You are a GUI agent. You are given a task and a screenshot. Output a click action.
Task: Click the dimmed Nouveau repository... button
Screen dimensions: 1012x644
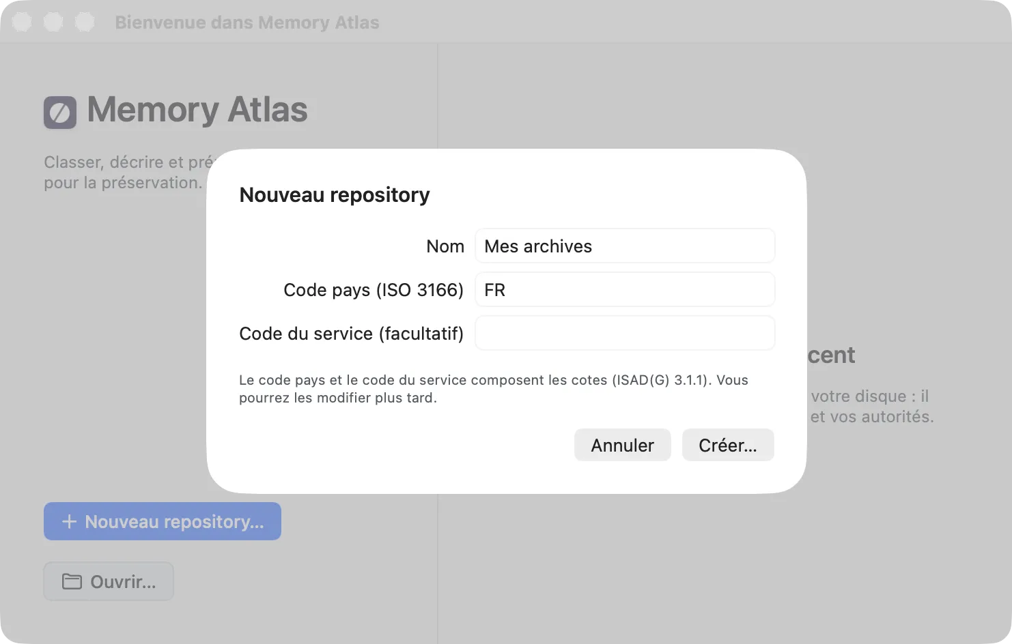coord(163,521)
